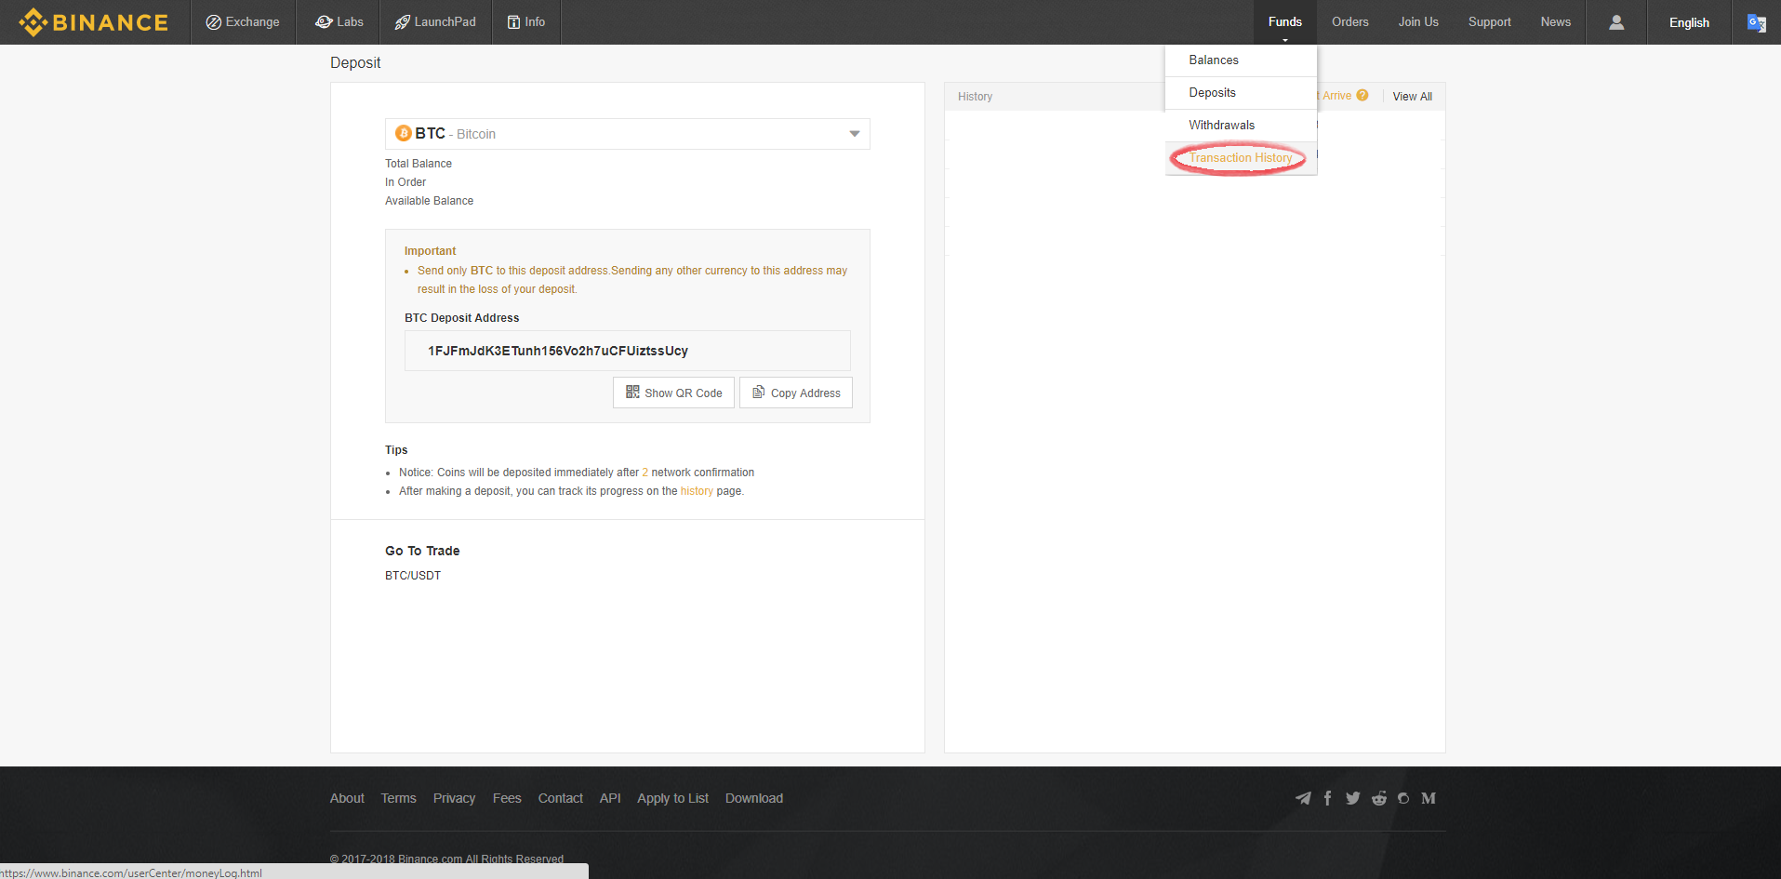Click the user account icon
The image size is (1781, 879).
[1616, 22]
